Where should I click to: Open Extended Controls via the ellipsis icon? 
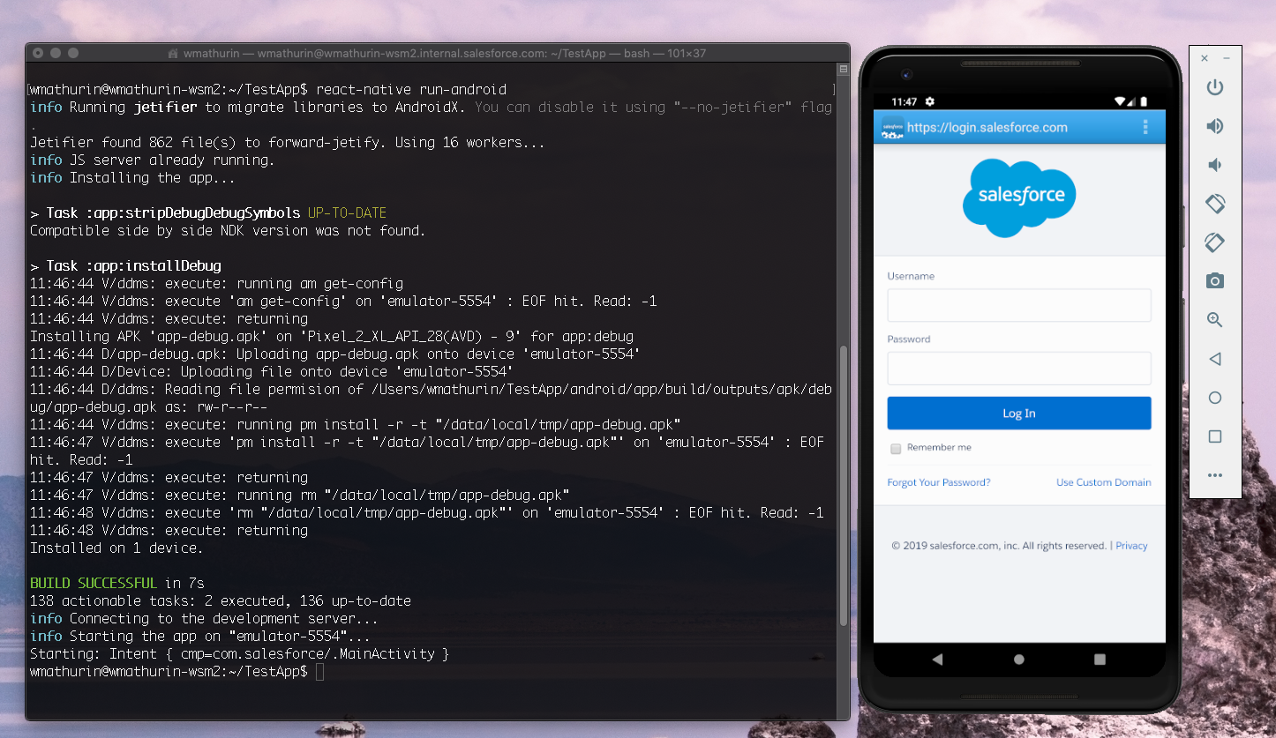coord(1215,475)
